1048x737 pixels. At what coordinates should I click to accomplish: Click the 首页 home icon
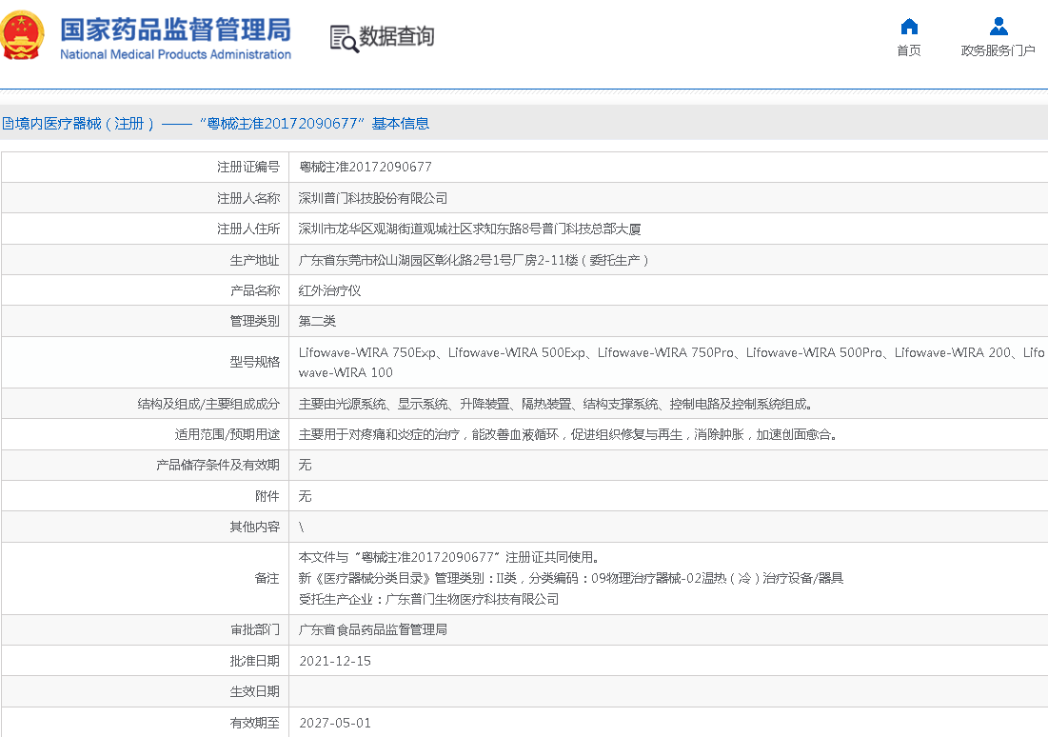(x=909, y=26)
